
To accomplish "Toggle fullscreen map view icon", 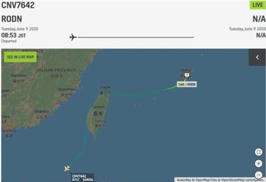I will pos(258,152).
